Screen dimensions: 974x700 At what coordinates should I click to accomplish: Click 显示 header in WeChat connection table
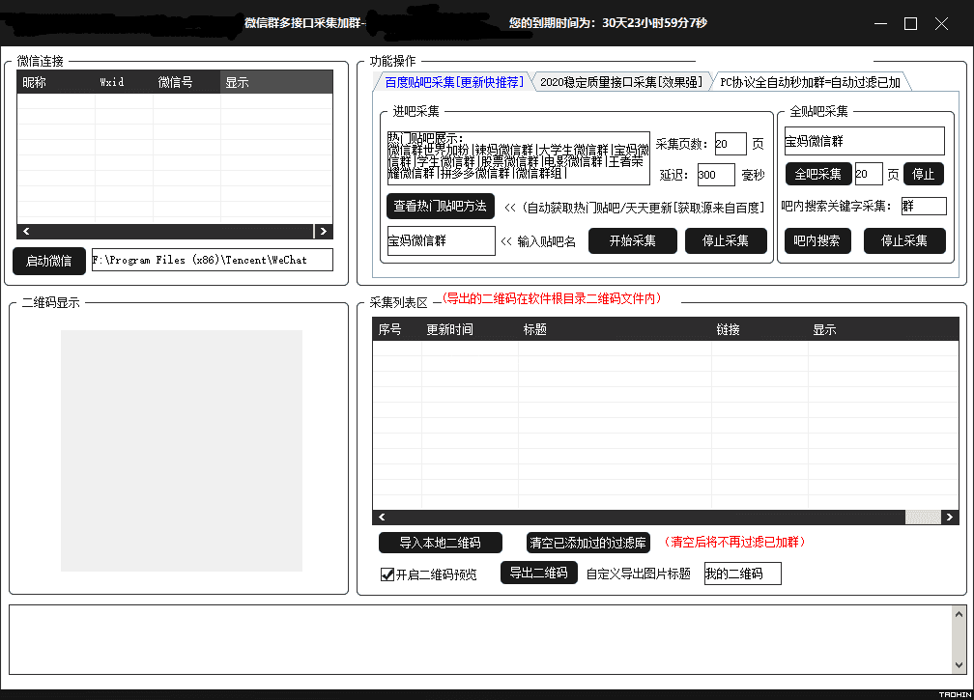tap(276, 82)
